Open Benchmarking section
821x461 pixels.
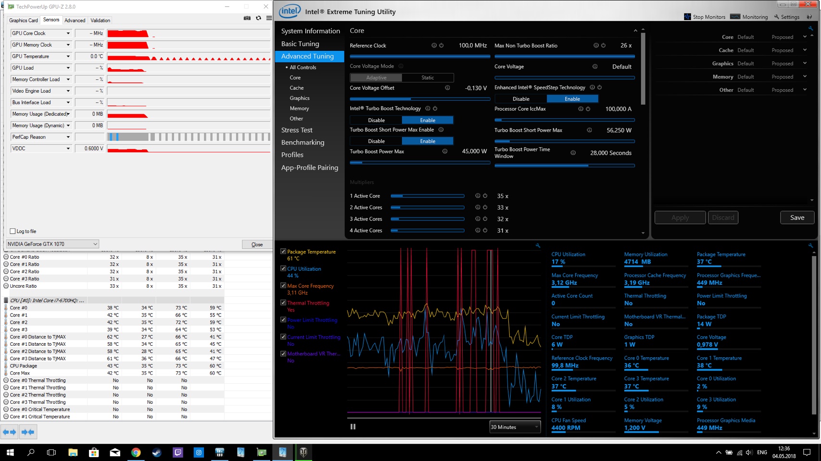[303, 143]
